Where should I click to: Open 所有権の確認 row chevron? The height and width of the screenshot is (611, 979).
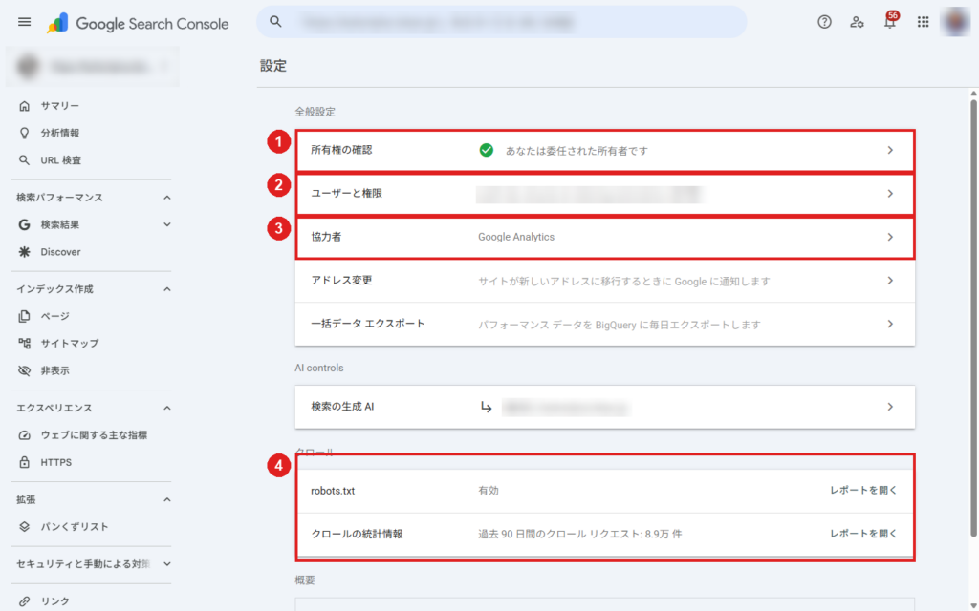pyautogui.click(x=890, y=150)
